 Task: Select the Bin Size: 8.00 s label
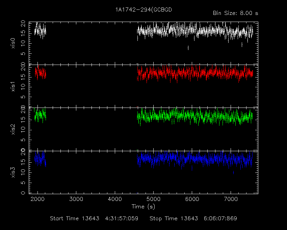pyautogui.click(x=236, y=13)
